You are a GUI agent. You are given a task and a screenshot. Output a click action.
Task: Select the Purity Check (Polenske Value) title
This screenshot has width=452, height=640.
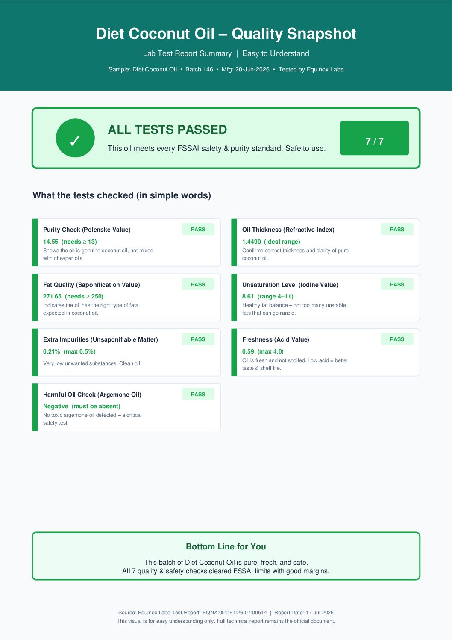87,230
